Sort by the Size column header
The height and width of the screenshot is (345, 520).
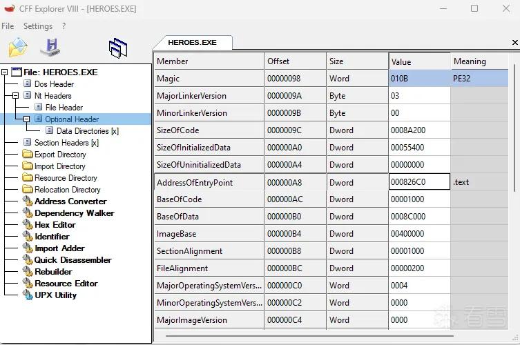[x=357, y=61]
